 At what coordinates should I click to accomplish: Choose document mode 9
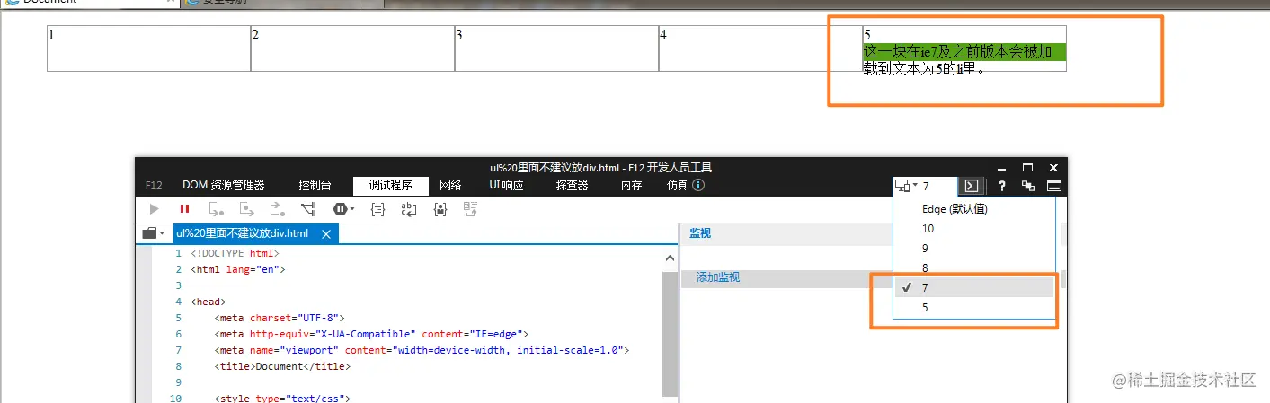click(x=973, y=249)
